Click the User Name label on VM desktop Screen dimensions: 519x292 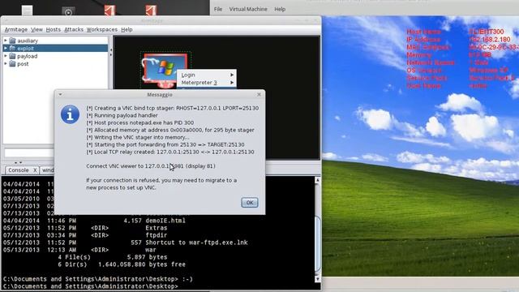(x=423, y=86)
